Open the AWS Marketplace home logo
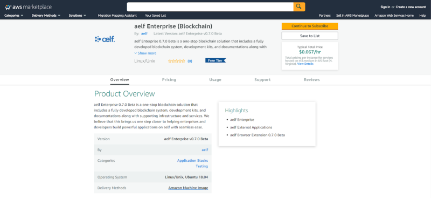Viewport: 431px width, 198px height. point(29,7)
